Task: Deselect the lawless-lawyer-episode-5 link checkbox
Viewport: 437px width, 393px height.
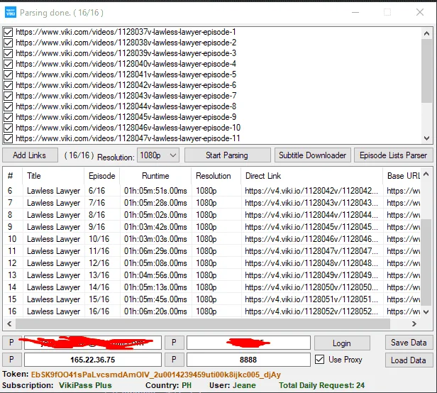Action: coord(8,74)
